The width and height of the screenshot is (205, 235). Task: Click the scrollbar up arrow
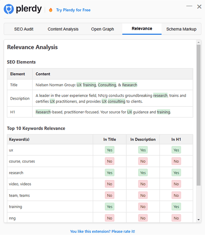point(199,43)
